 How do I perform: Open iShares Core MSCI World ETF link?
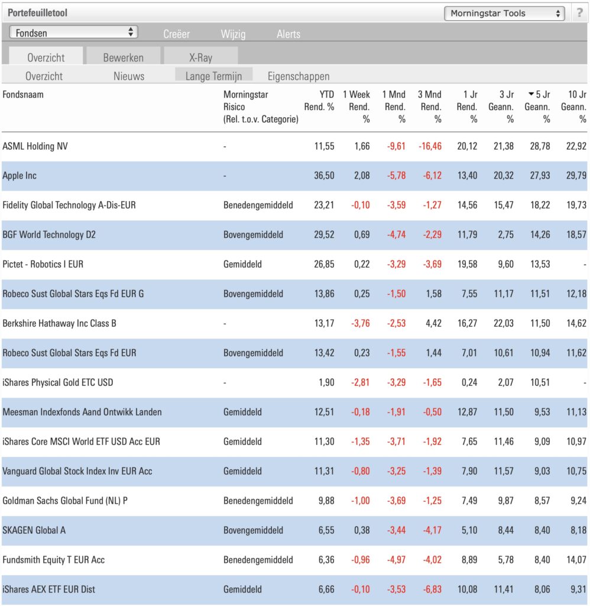click(81, 441)
